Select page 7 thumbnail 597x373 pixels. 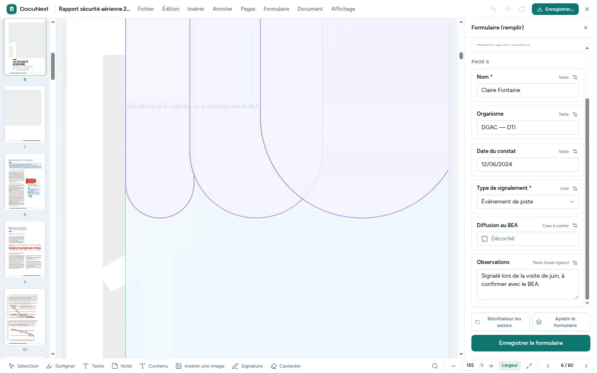tap(25, 114)
